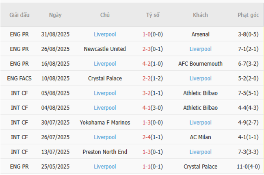
Task: Click the Phạt góc column header
Action: [x=248, y=15]
